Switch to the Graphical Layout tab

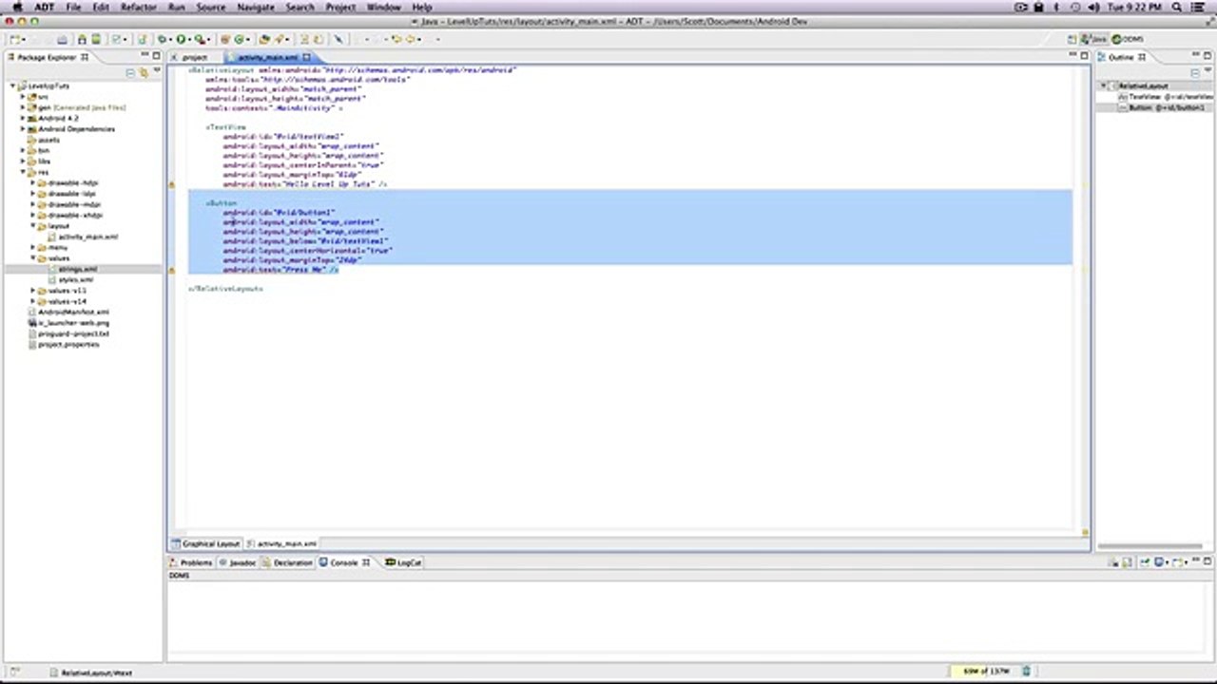pos(206,544)
